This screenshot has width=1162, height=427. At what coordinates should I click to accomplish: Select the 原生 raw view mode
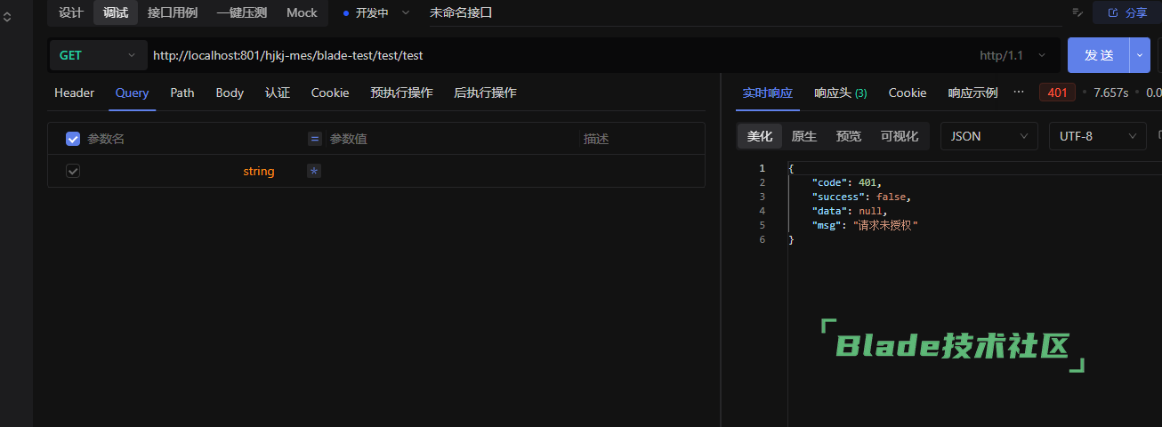pyautogui.click(x=803, y=136)
